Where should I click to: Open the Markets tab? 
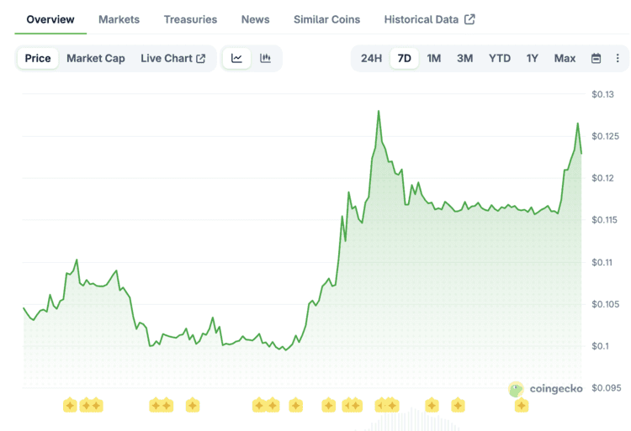119,19
